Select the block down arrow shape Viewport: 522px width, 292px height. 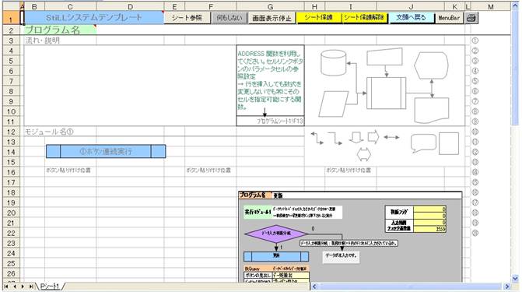tap(356, 137)
